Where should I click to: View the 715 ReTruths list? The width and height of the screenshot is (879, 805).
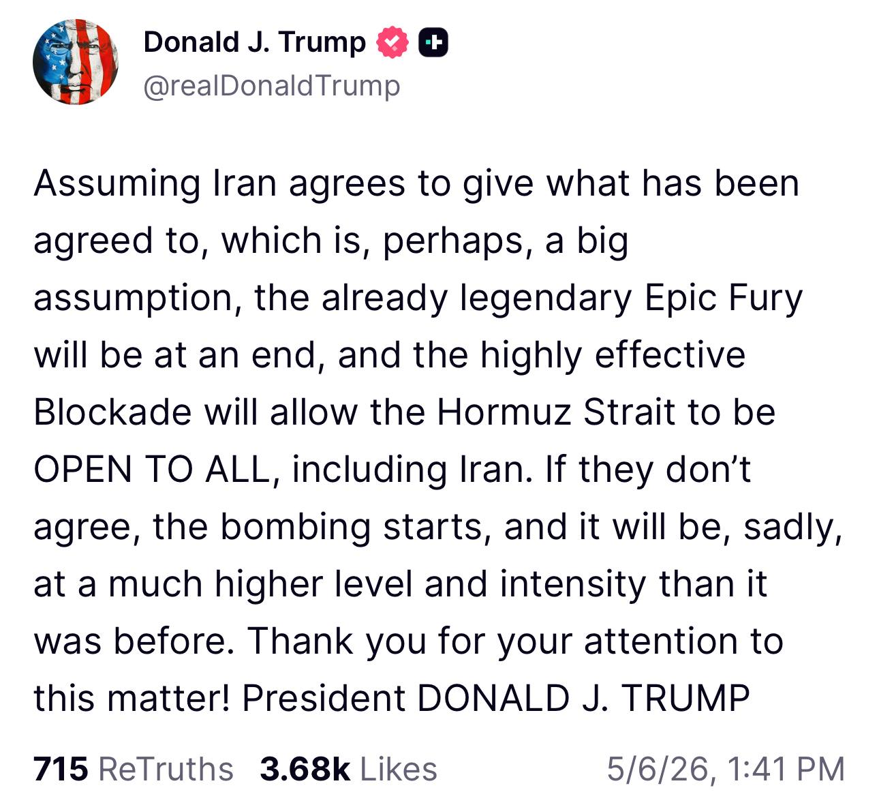click(134, 769)
